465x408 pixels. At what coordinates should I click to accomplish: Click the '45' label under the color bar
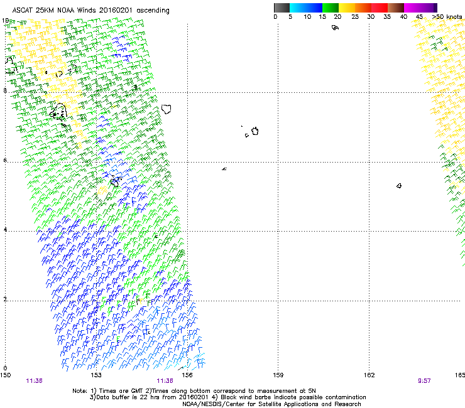(419, 17)
